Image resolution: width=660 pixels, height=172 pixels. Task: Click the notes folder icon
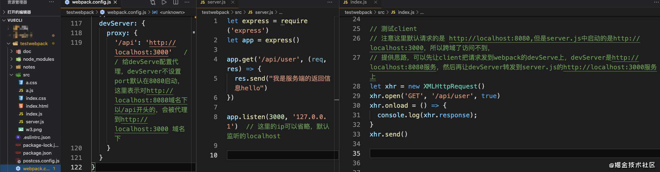pyautogui.click(x=18, y=67)
